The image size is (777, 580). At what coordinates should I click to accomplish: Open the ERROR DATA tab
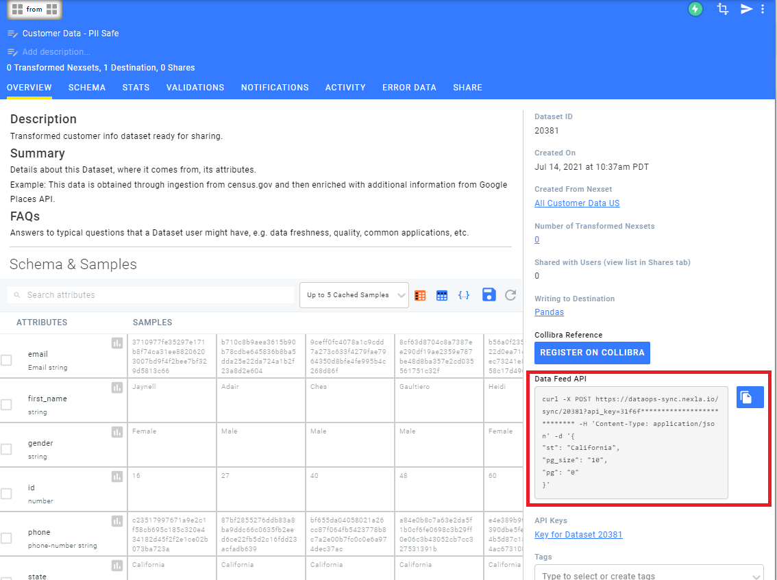click(x=409, y=87)
